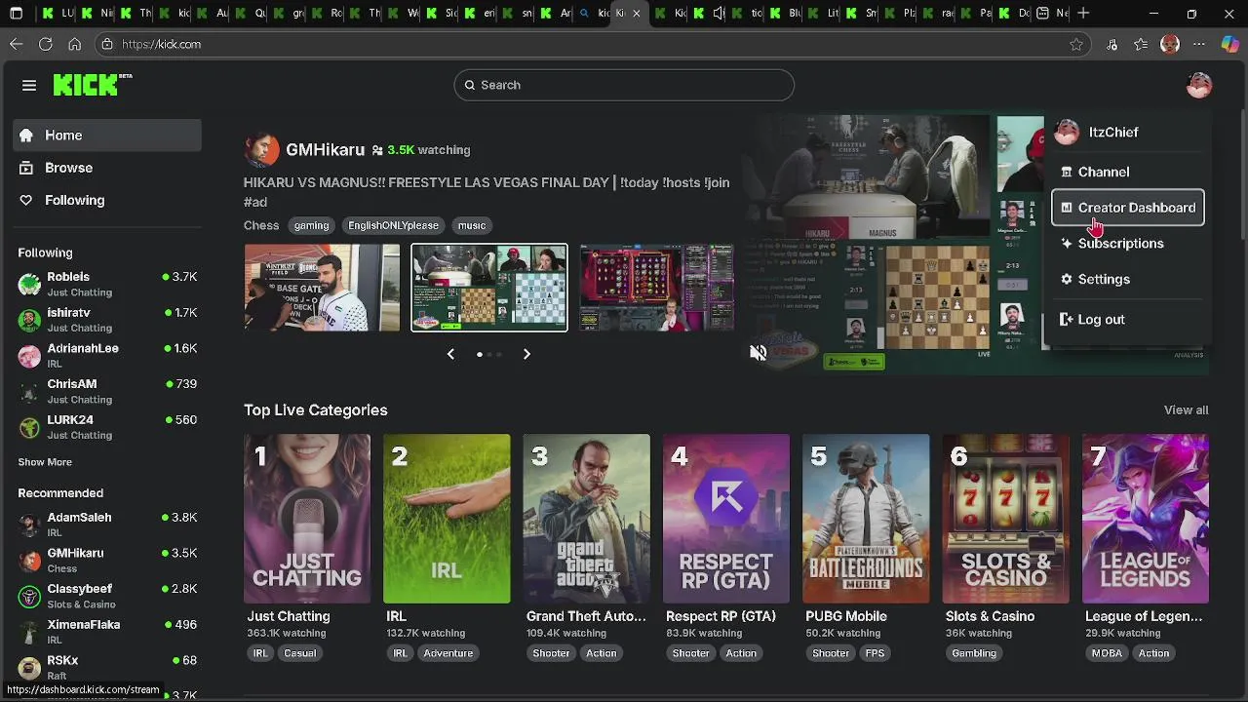
Task: Open Slots & Casino category card
Action: click(1005, 519)
